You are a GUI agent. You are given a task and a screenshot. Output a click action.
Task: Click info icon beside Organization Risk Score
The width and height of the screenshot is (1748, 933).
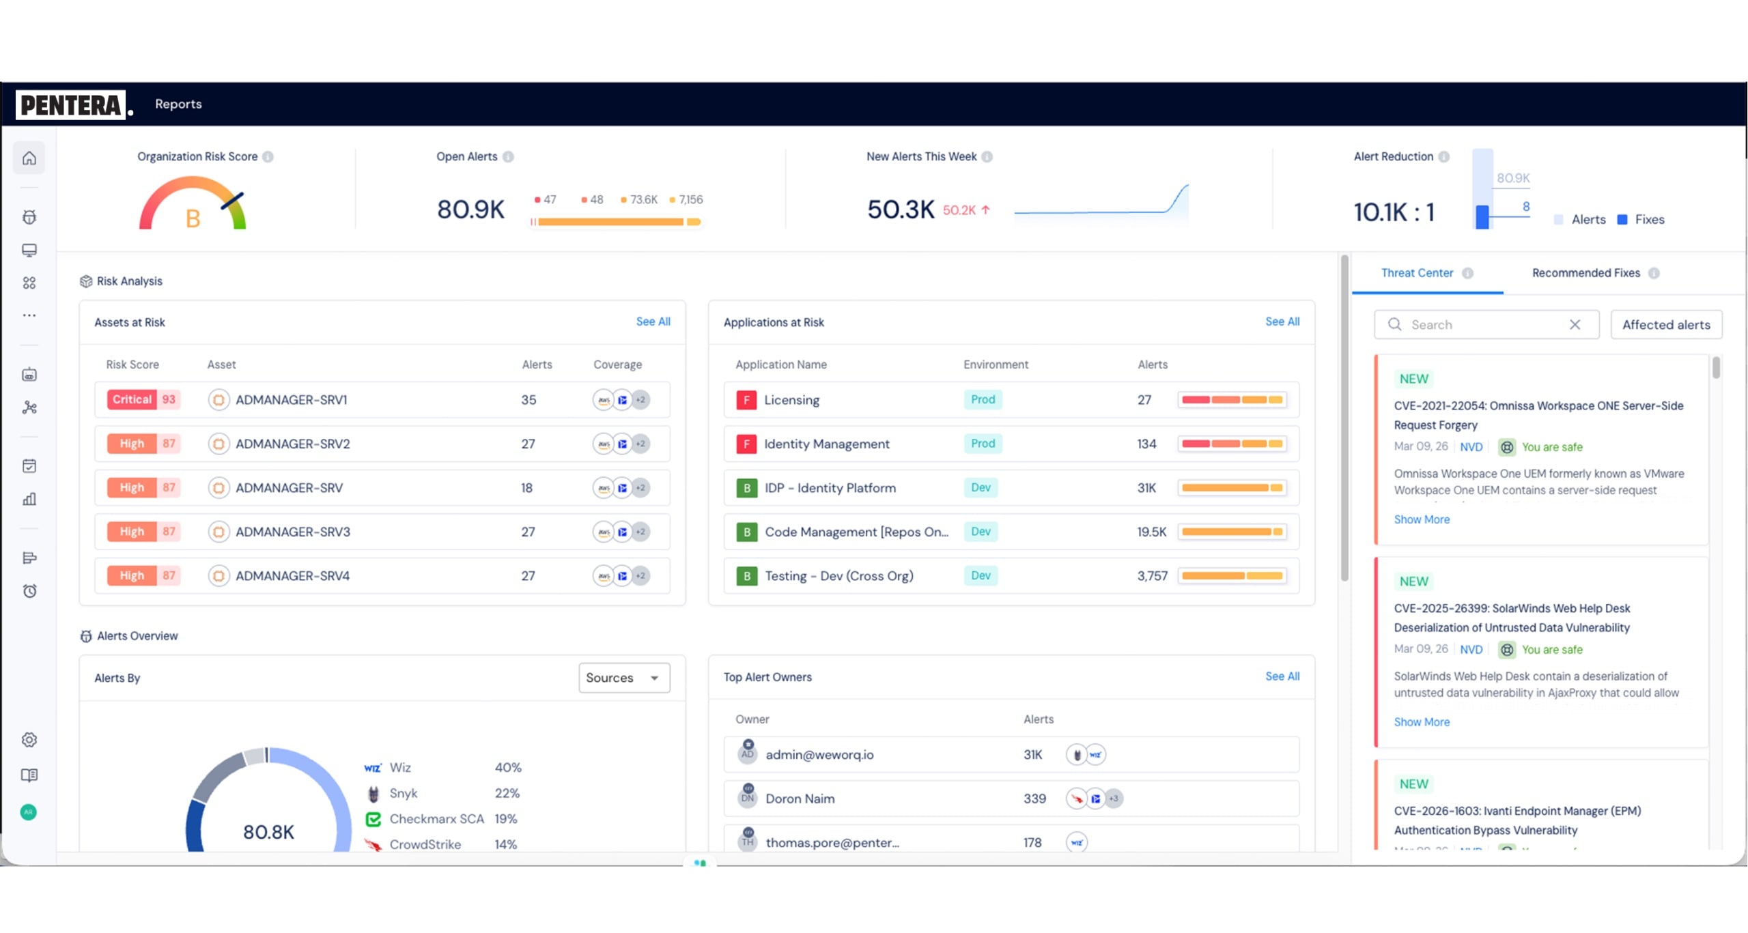(268, 157)
